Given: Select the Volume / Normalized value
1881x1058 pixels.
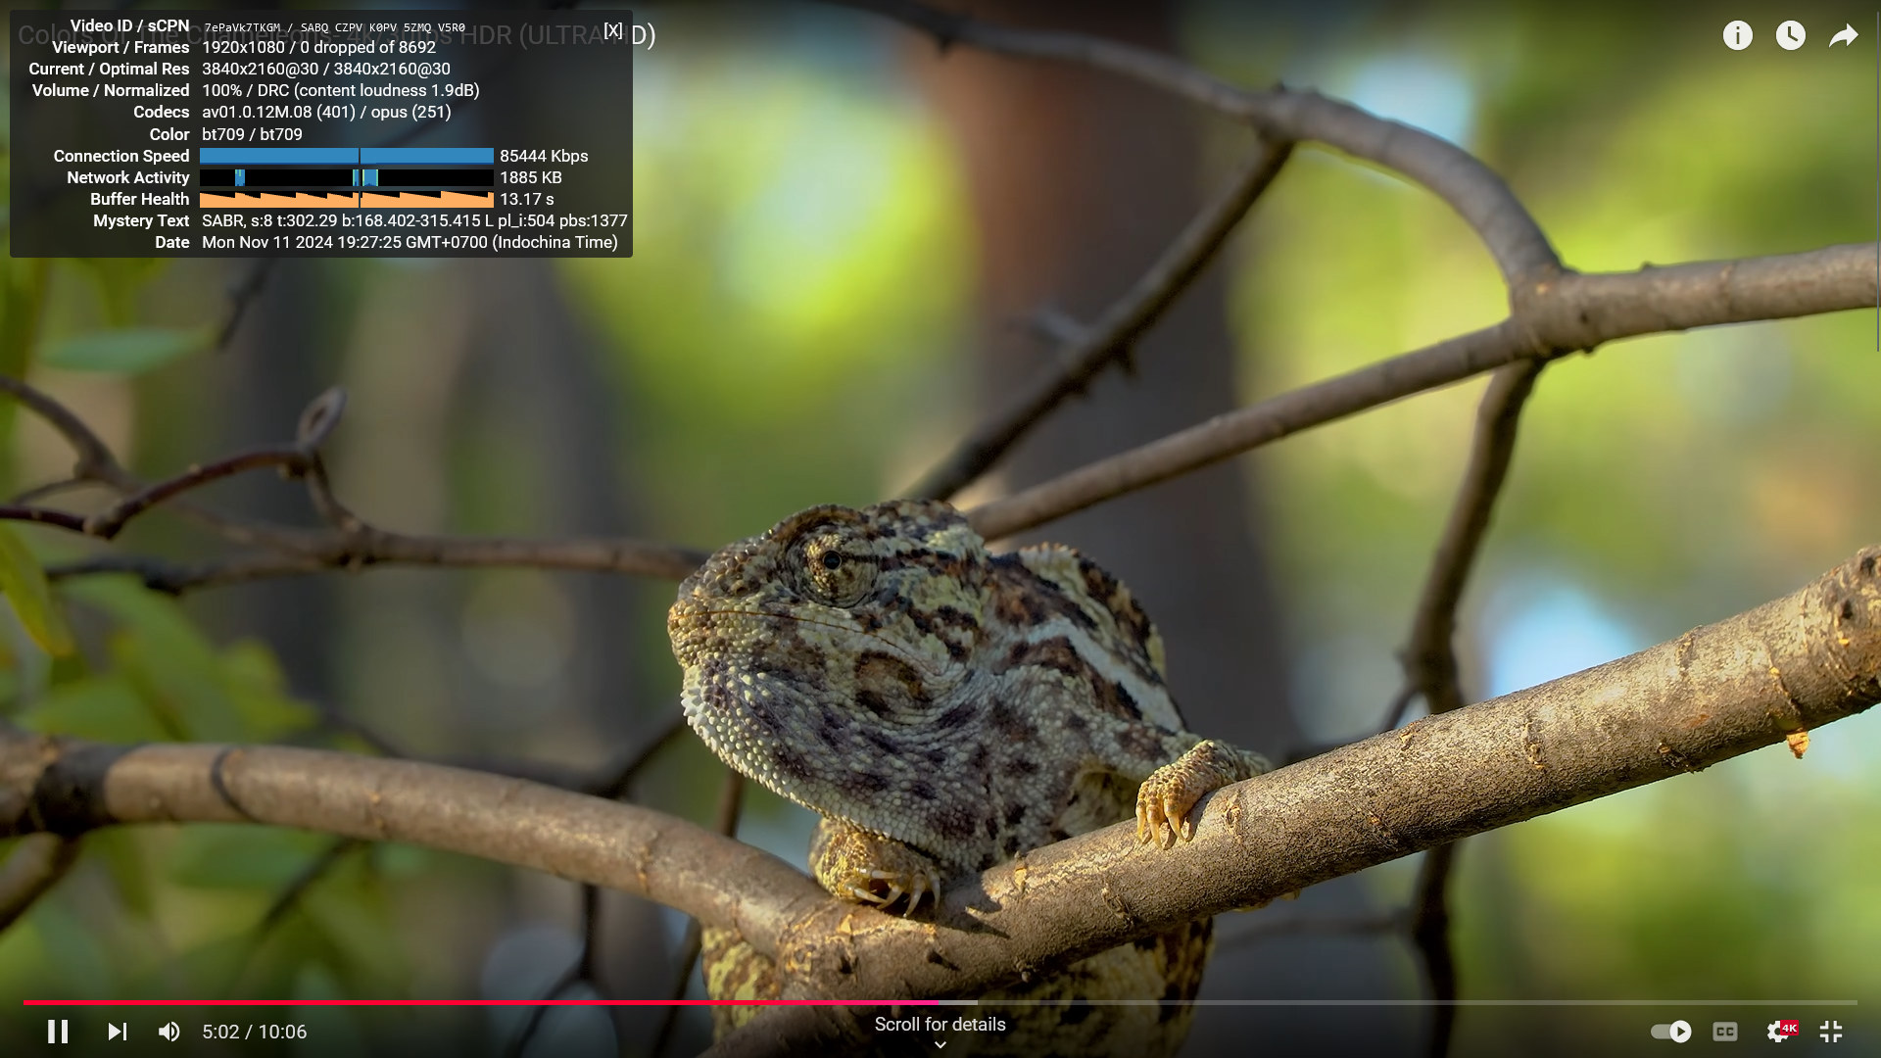Looking at the screenshot, I should pos(341,90).
